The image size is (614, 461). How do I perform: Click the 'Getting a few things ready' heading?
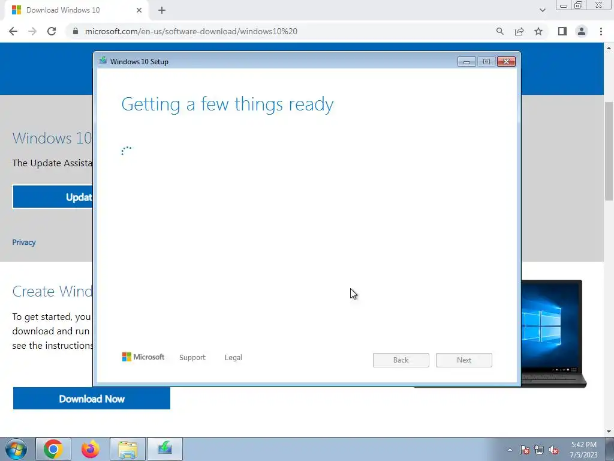[x=227, y=104]
